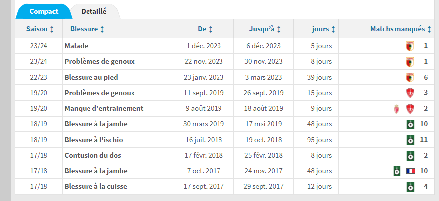Click the red club crest in the 11 sept. 2019 row
439x201 pixels.
tap(409, 93)
